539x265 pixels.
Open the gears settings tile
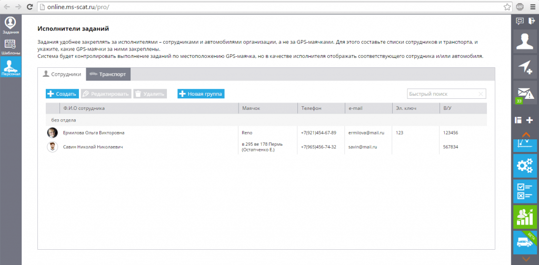point(525,166)
